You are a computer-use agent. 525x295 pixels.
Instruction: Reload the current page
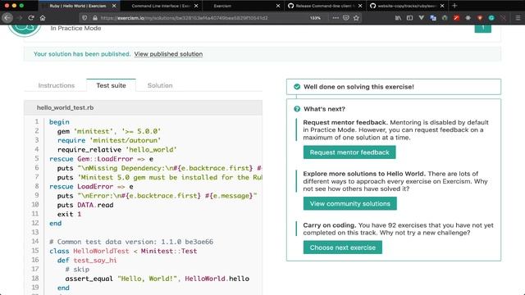tap(31, 18)
